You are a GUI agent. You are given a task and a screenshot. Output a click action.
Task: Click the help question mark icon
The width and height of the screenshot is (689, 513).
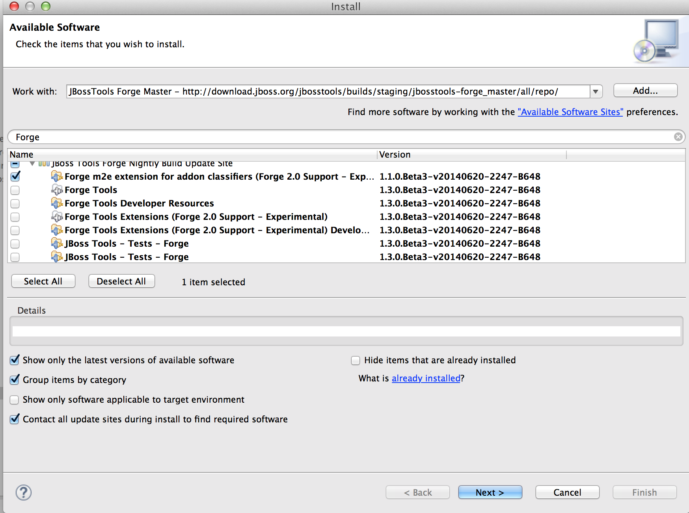point(24,493)
